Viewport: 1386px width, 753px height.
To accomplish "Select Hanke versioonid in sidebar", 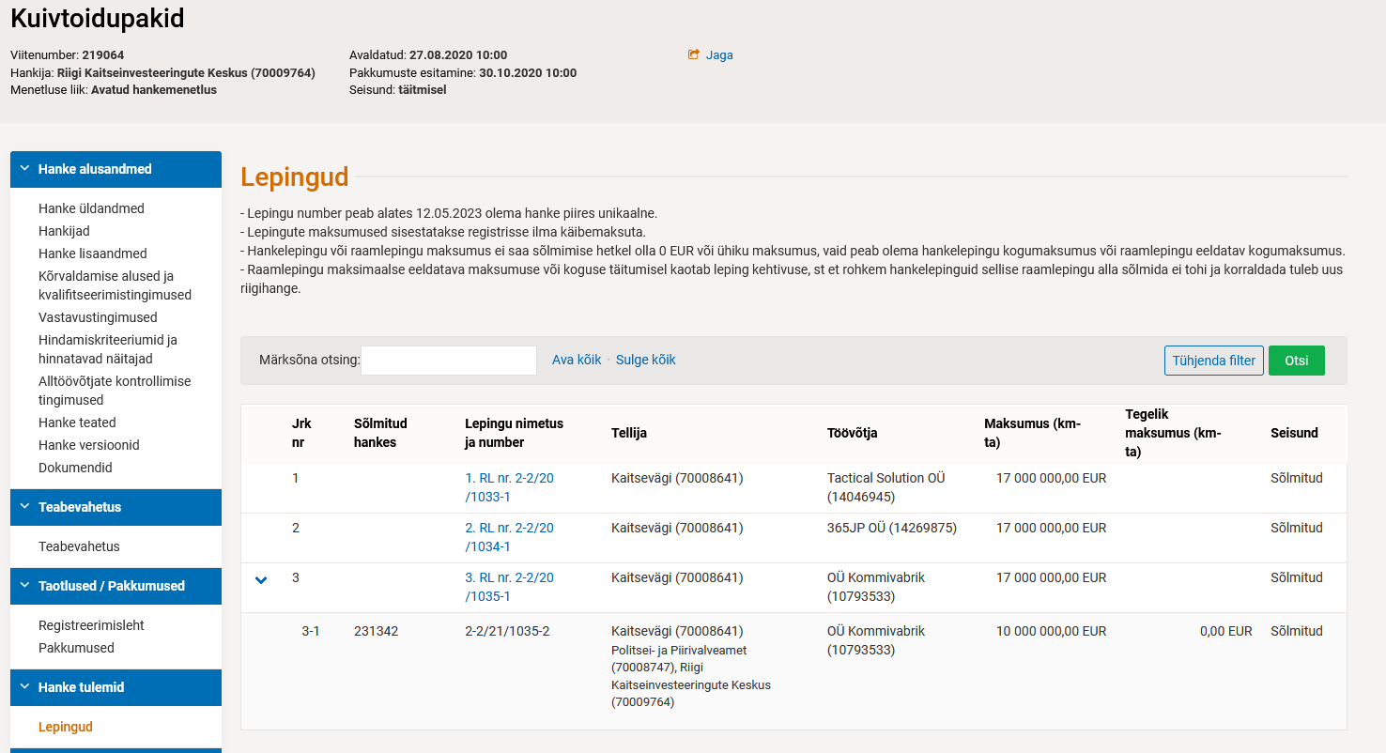I will click(x=88, y=445).
